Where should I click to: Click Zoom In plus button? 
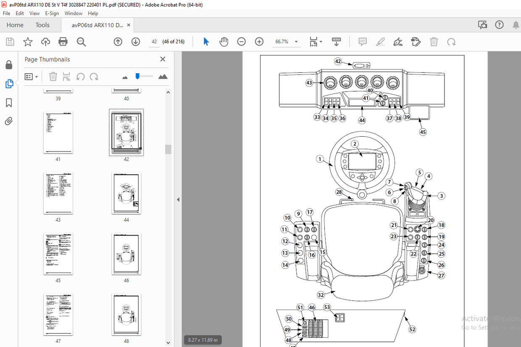click(x=259, y=42)
